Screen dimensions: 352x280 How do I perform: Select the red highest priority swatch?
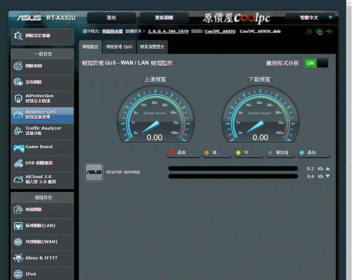coord(172,153)
